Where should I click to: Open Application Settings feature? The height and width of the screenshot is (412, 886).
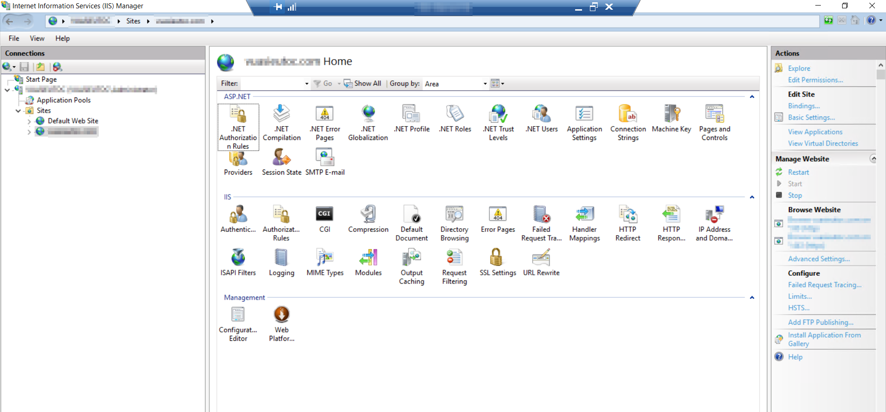[x=584, y=123]
